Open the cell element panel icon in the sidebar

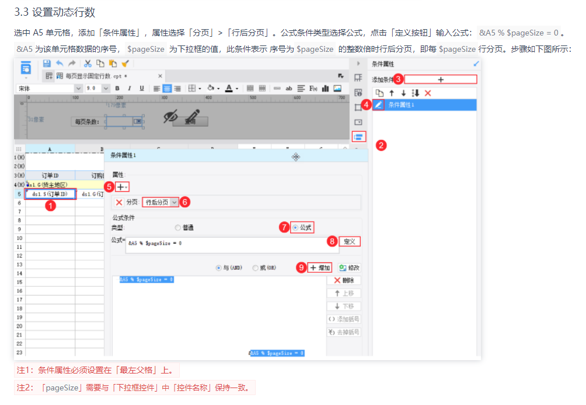[x=358, y=78]
